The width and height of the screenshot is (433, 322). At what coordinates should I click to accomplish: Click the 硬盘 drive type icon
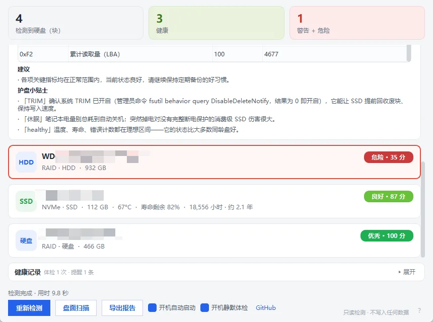click(x=26, y=240)
